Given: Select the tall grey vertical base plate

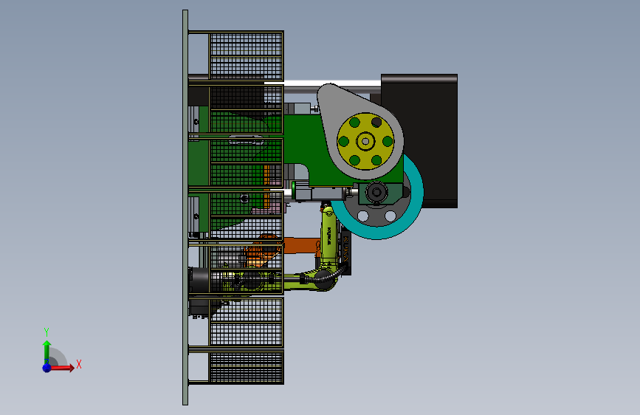Looking at the screenshot, I should (x=185, y=207).
